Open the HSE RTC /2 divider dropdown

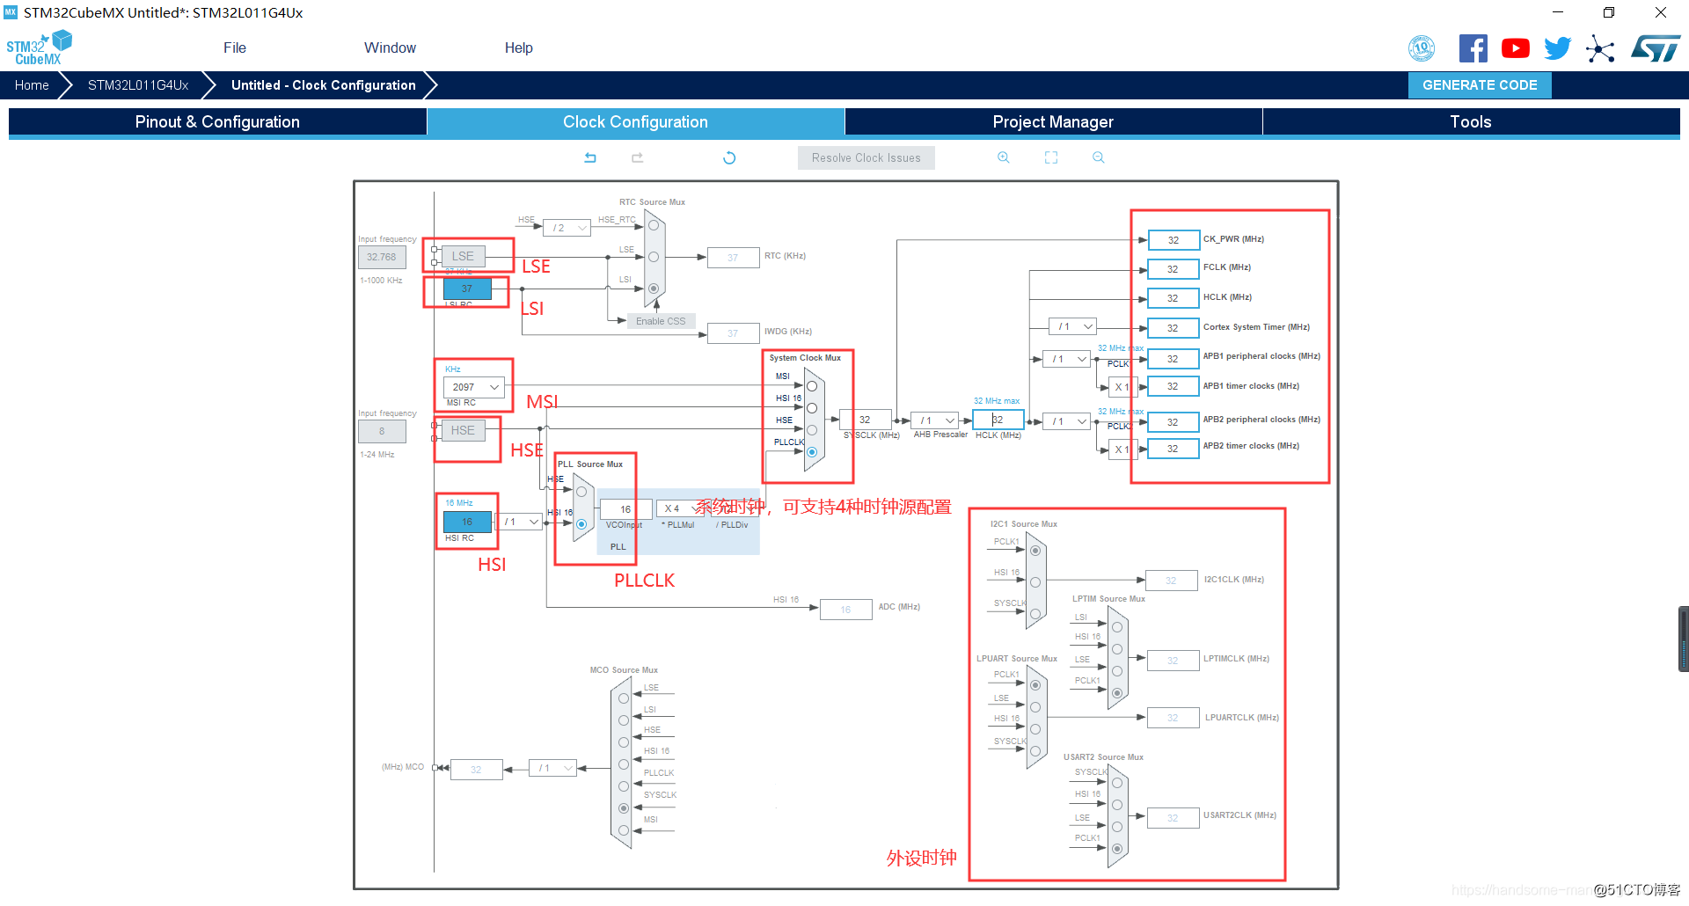pos(567,228)
